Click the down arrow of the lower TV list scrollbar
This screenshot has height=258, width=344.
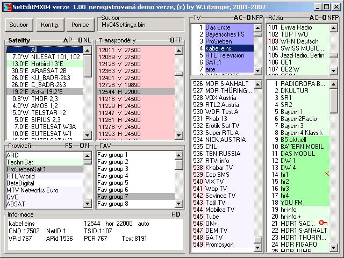point(258,248)
